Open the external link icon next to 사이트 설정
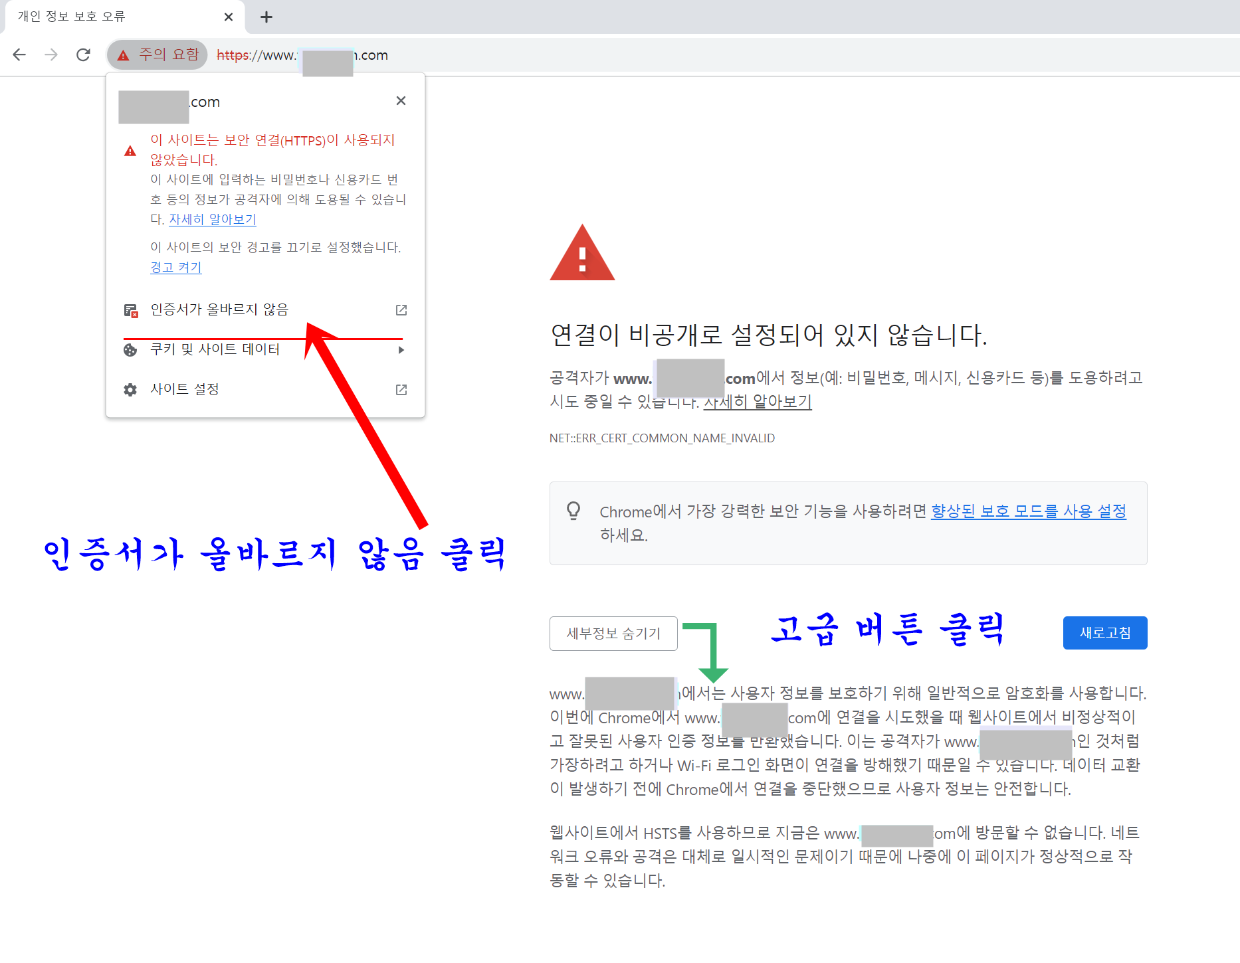The height and width of the screenshot is (963, 1240). (401, 389)
